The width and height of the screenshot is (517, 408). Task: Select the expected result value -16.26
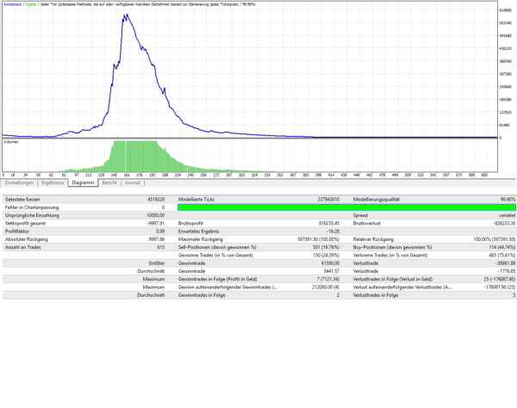pyautogui.click(x=333, y=232)
